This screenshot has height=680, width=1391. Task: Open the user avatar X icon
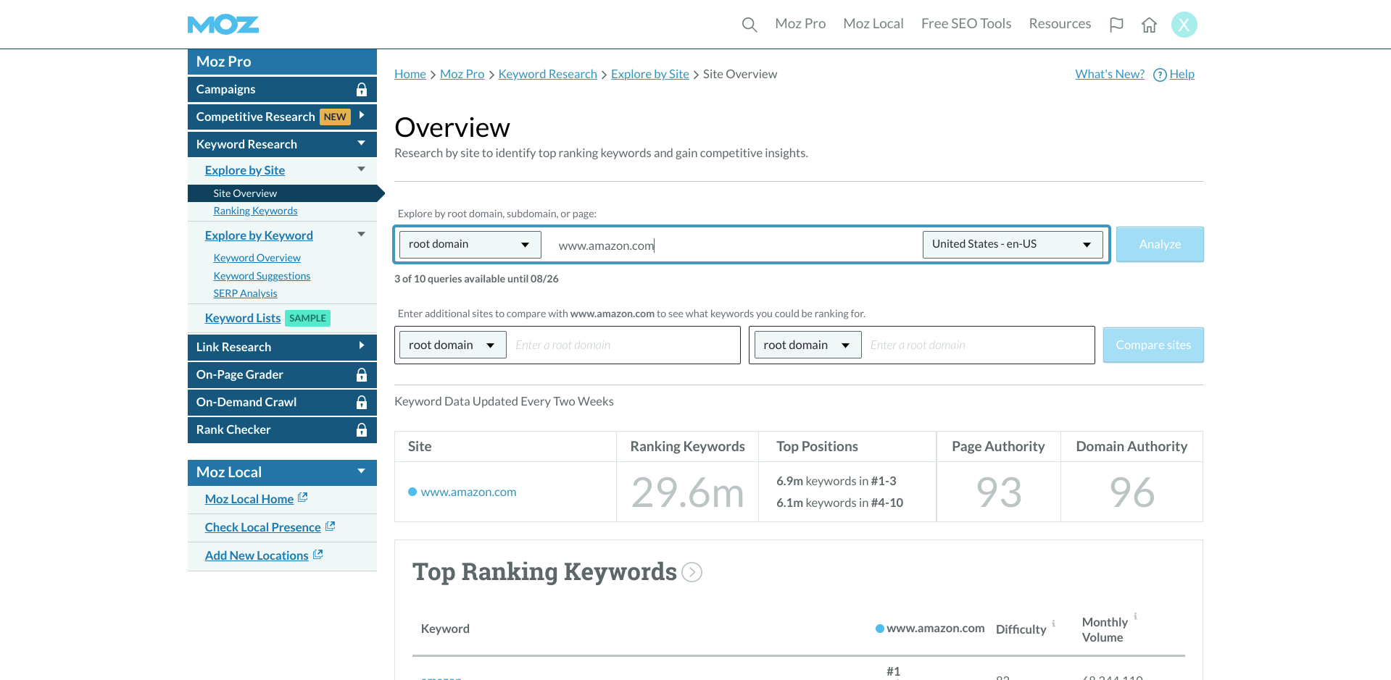1184,25
